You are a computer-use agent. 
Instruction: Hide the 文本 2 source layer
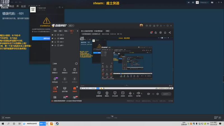52,35
